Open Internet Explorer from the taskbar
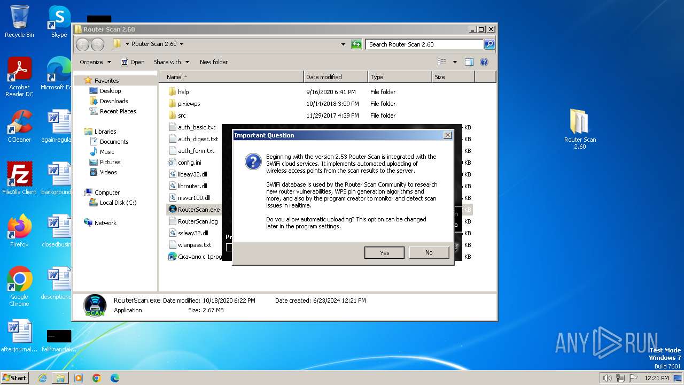Screen dimensions: 684x385 click(x=42, y=378)
